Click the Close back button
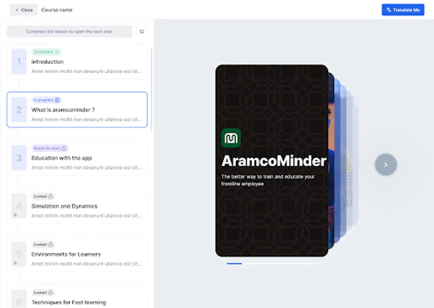This screenshot has height=308, width=434. click(x=23, y=10)
